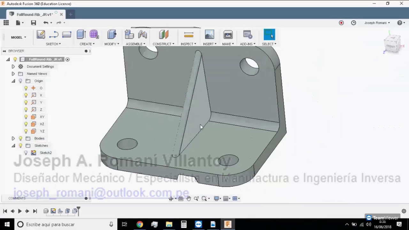Open the File menu icon
409x230 pixels.
pos(19,23)
